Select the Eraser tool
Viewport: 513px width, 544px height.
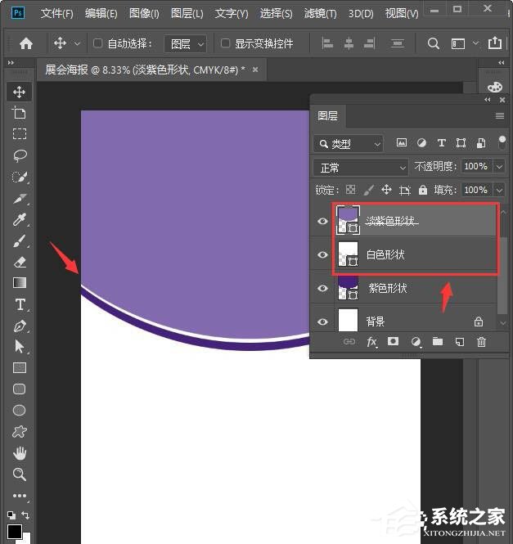point(20,262)
